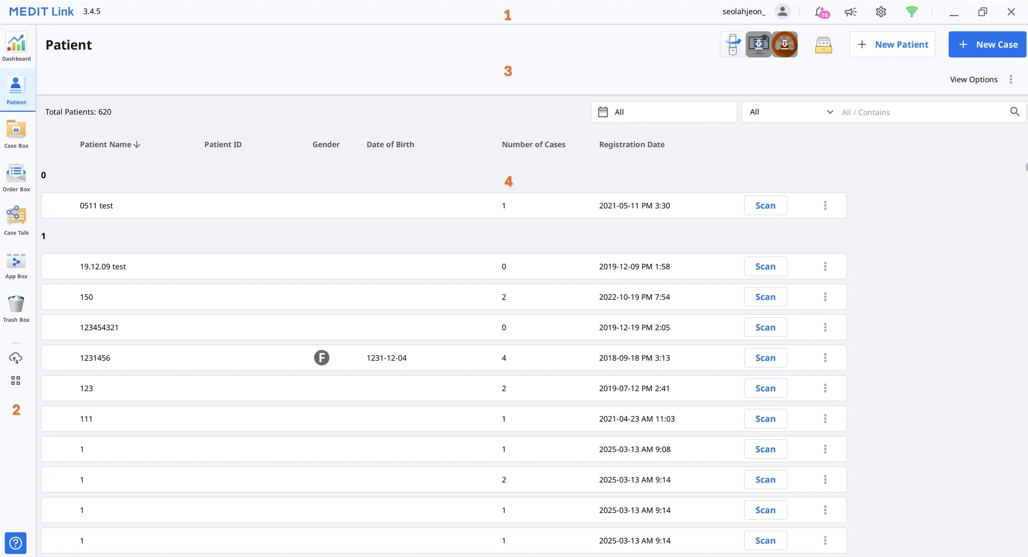1028x557 pixels.
Task: Click the New Patient button
Action: pos(892,44)
